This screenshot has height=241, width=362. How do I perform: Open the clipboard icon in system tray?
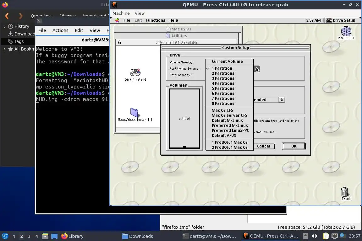tap(326, 236)
